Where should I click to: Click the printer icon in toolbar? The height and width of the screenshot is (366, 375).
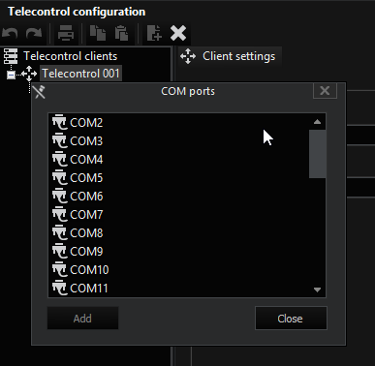pyautogui.click(x=66, y=33)
